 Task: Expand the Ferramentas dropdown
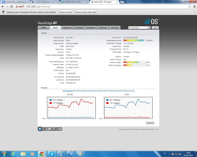[x=139, y=27]
